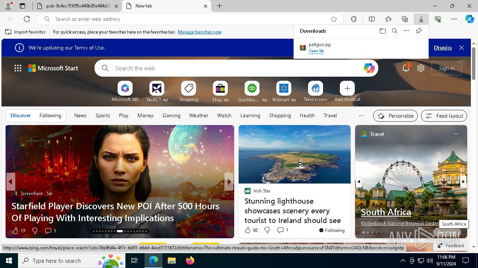Viewport: 478px width, 268px height.
Task: Switch to the Following feed tab
Action: (x=50, y=116)
